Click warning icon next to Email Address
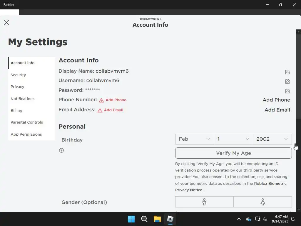The height and width of the screenshot is (226, 301). point(100,110)
